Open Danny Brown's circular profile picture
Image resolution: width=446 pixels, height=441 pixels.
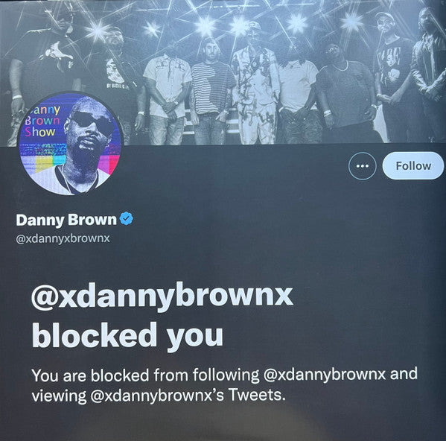(x=70, y=143)
